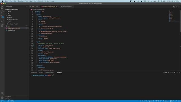181x102 pixels.
Task: Switch to DEBUG CONSOLE panel tab
Action: click(x=50, y=73)
